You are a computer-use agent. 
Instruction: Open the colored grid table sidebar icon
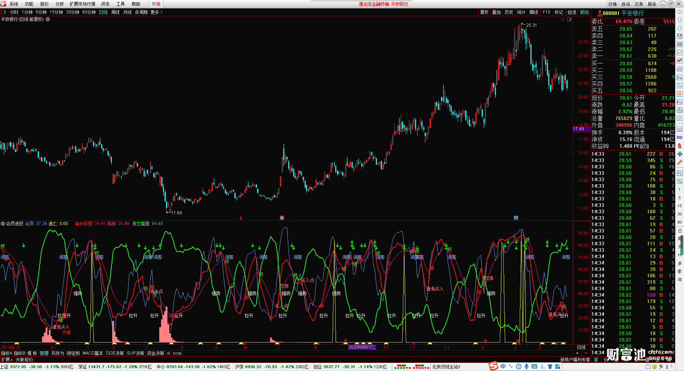(679, 45)
